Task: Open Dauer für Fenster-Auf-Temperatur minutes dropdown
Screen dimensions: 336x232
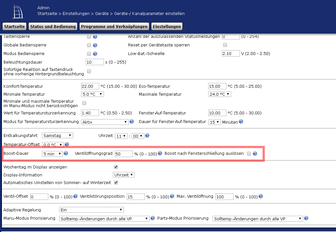Action: 215,122
